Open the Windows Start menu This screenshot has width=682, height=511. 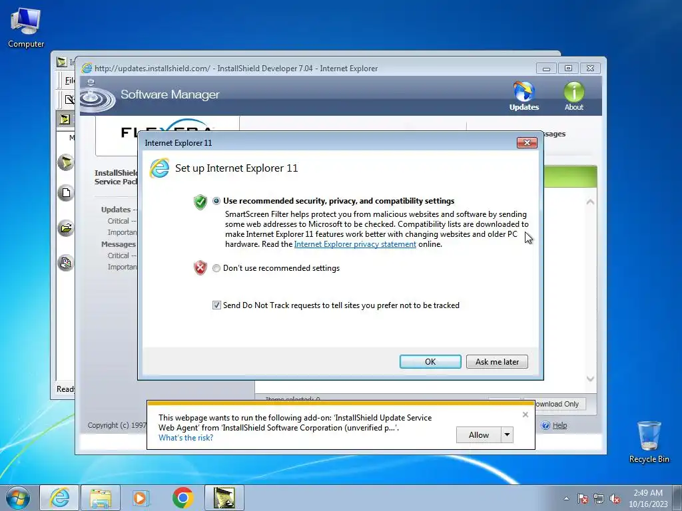tap(17, 498)
